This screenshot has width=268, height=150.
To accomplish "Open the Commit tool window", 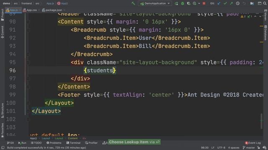I will (3, 32).
